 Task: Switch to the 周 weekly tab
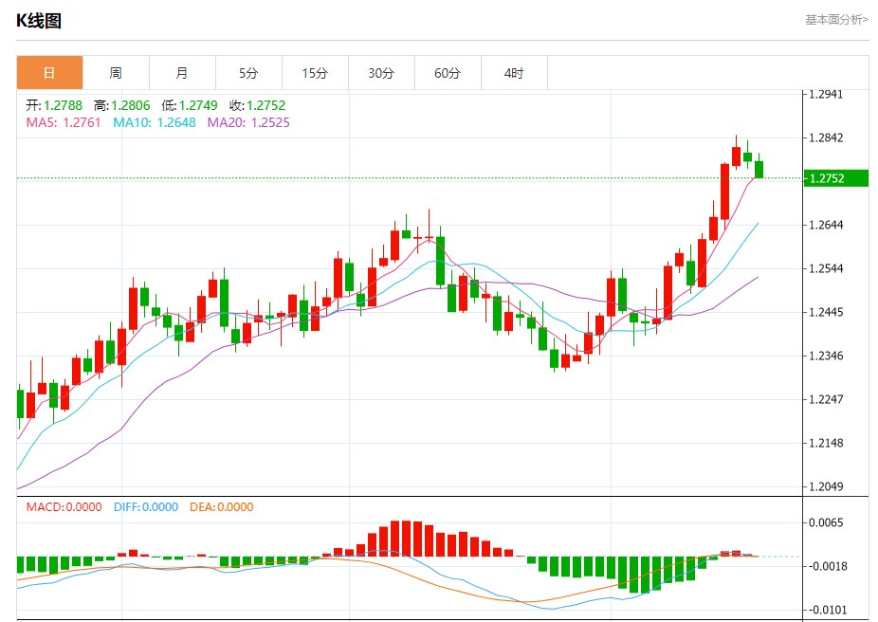point(116,73)
